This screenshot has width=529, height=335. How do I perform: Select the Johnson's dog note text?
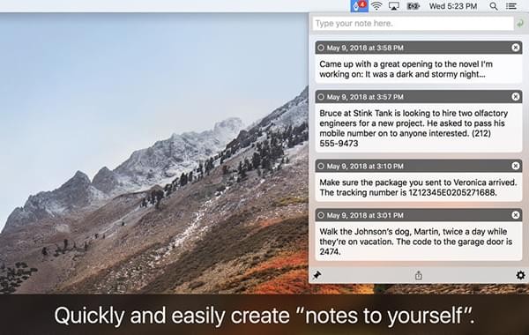pyautogui.click(x=415, y=242)
